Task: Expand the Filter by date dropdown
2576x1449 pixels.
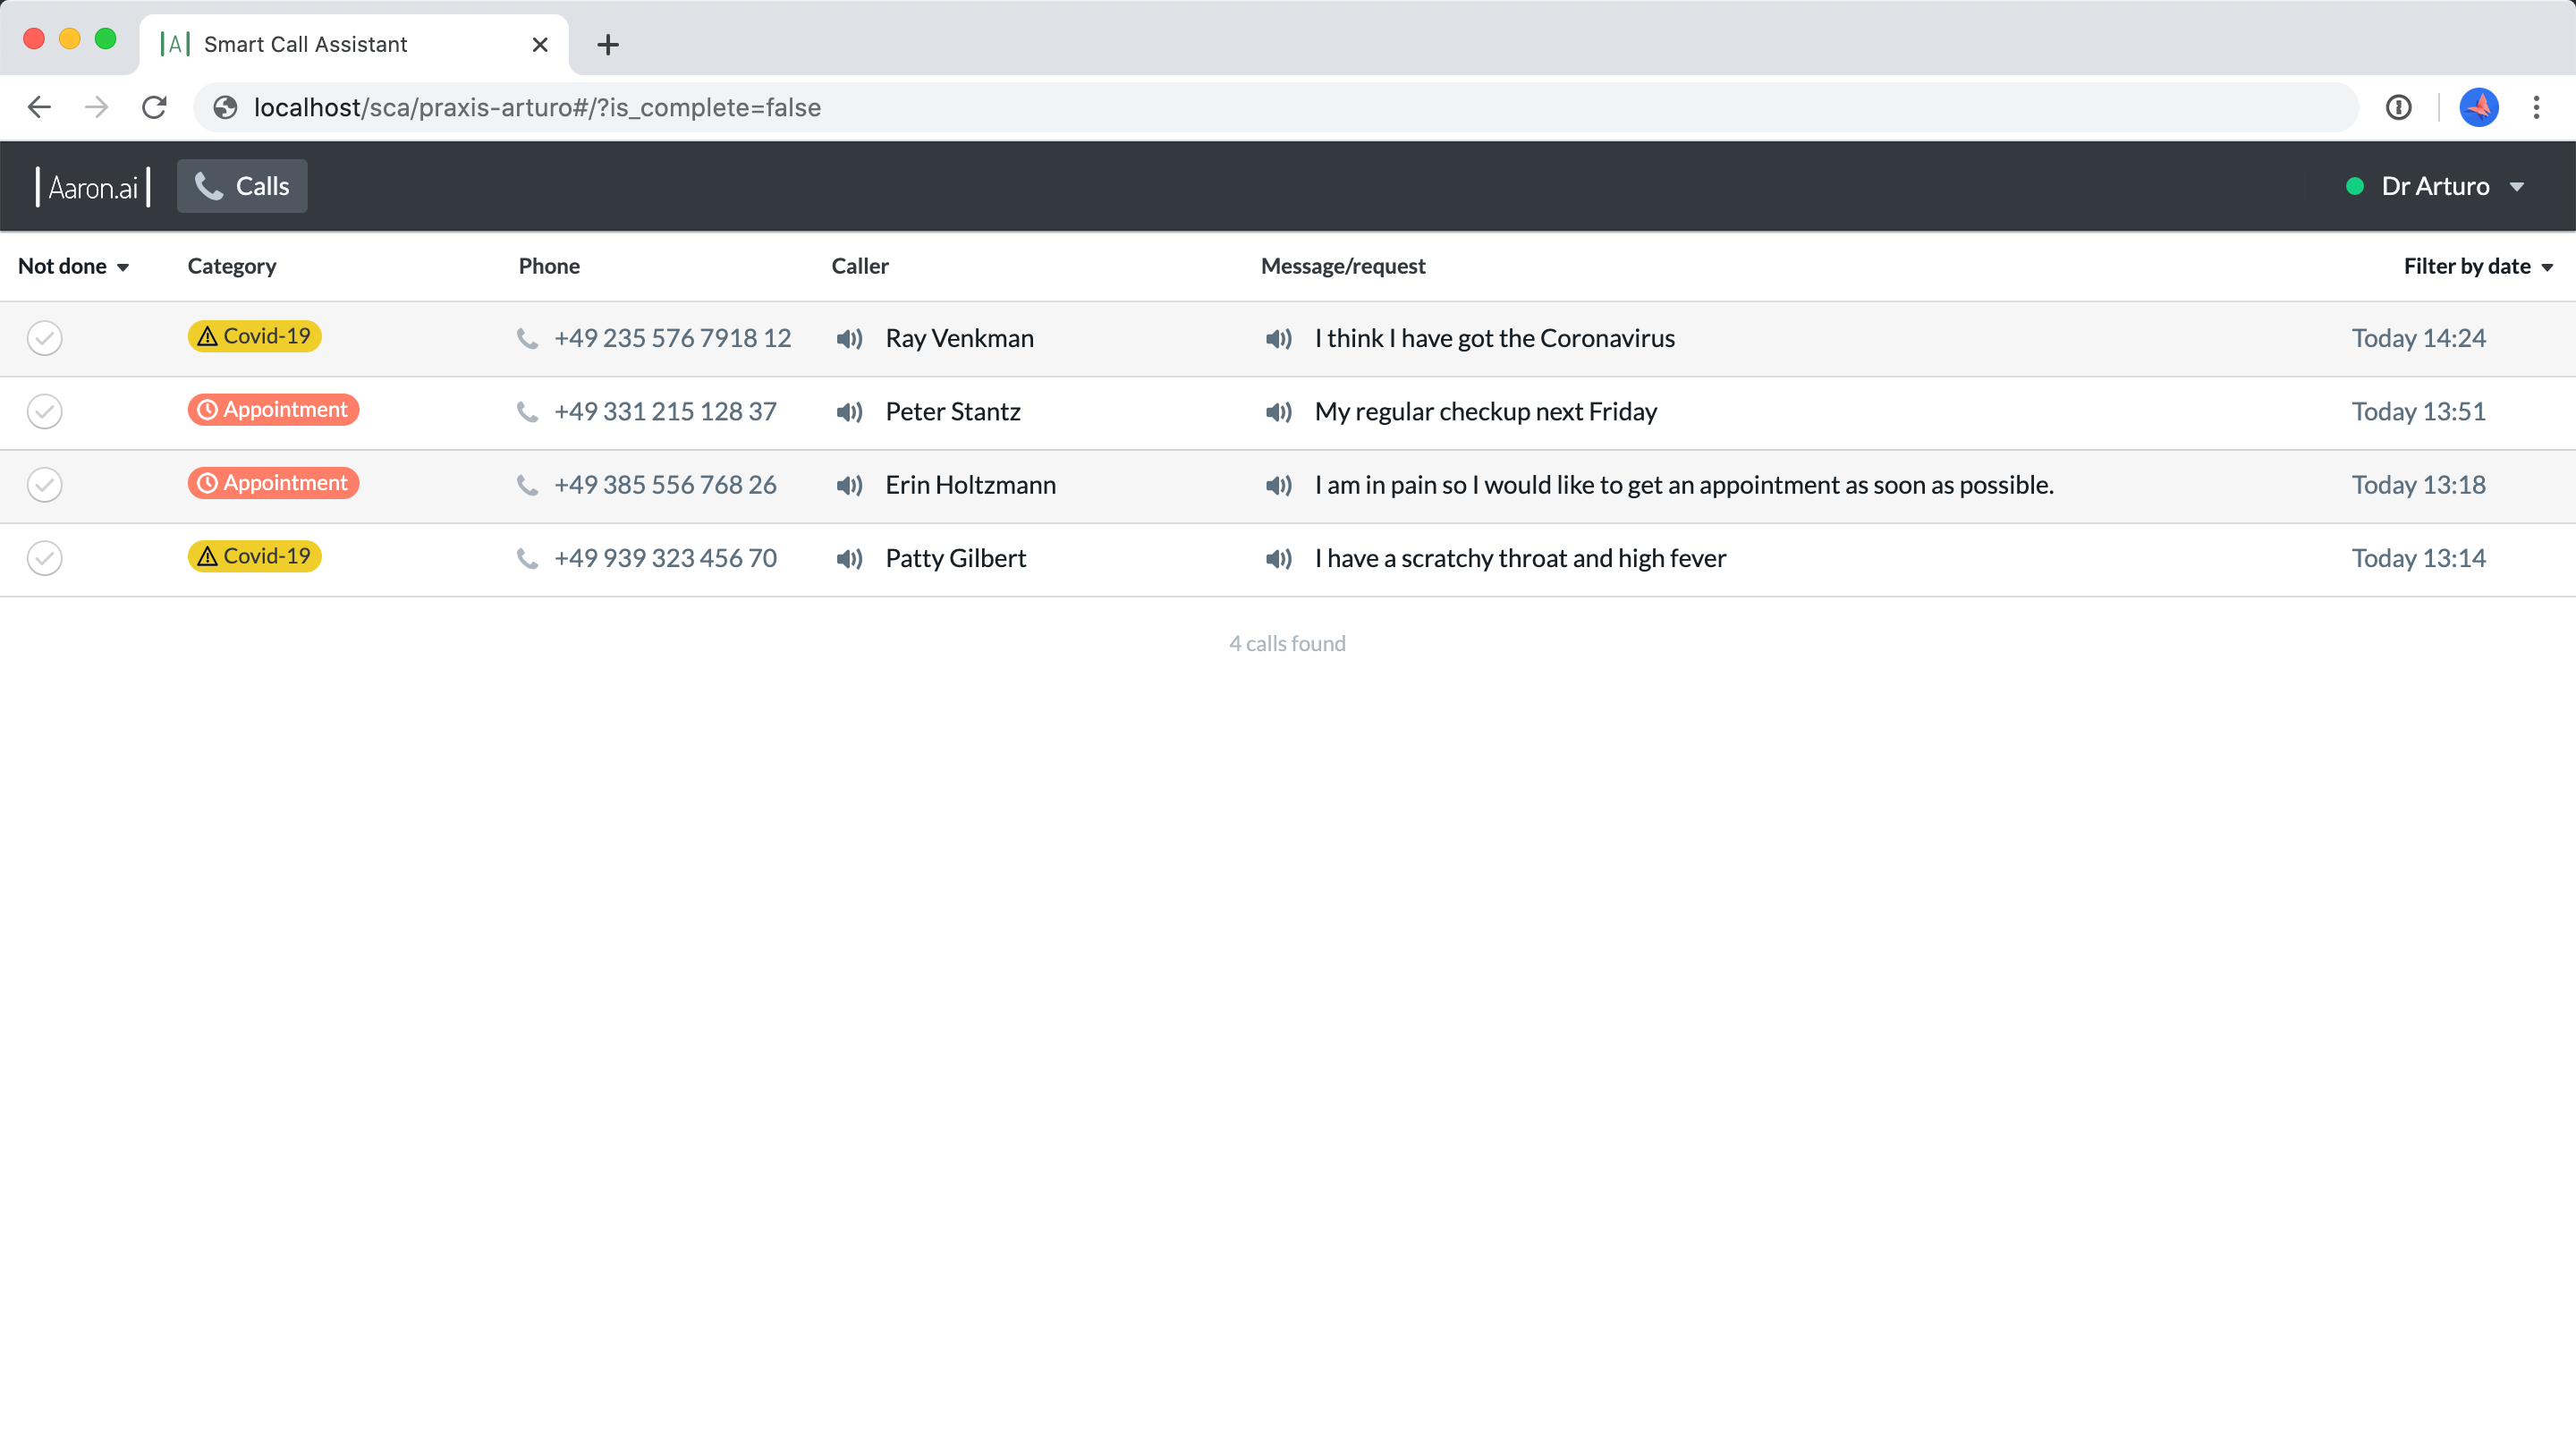Action: pyautogui.click(x=2477, y=266)
